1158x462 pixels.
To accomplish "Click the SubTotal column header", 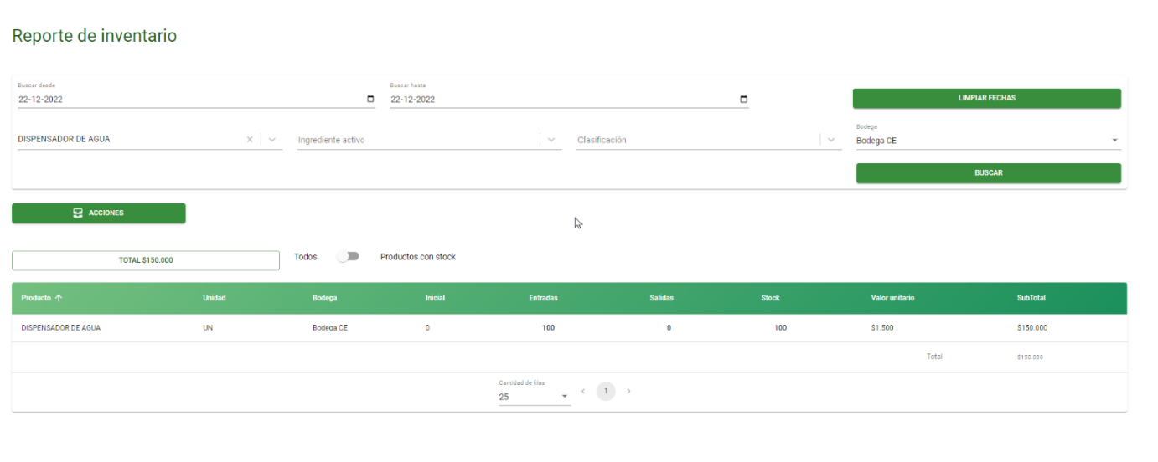I will pyautogui.click(x=1031, y=298).
